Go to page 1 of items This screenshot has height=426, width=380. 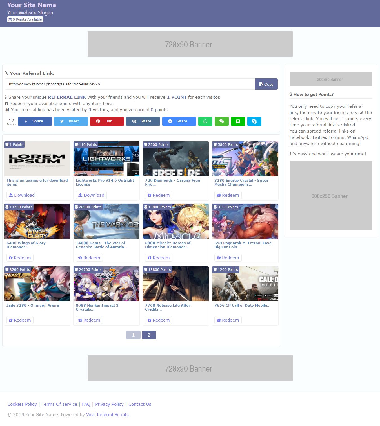click(x=133, y=335)
